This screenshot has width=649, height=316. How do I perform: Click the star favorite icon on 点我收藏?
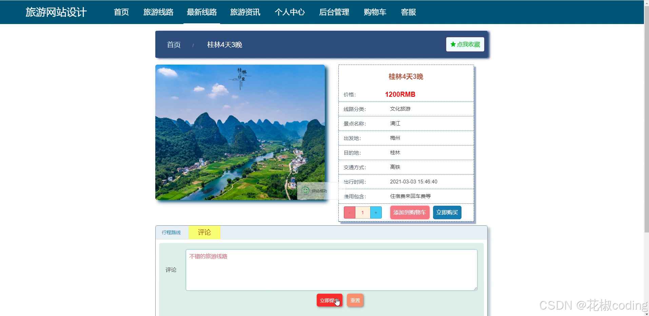point(452,44)
